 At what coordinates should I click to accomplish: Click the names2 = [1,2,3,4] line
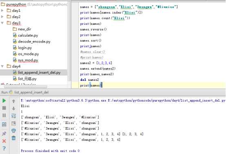[96, 63]
